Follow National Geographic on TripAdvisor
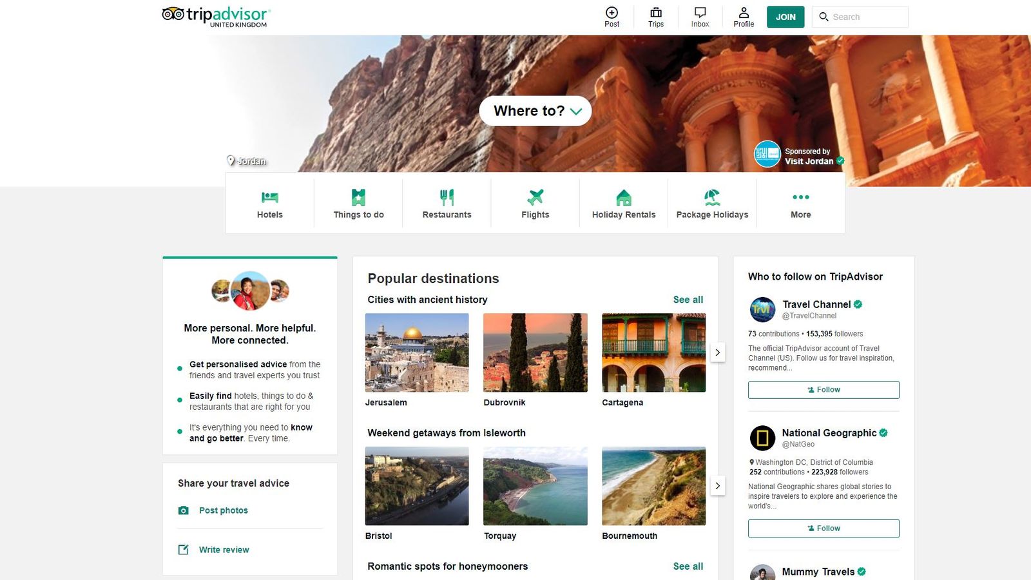Image resolution: width=1031 pixels, height=580 pixels. click(x=824, y=528)
